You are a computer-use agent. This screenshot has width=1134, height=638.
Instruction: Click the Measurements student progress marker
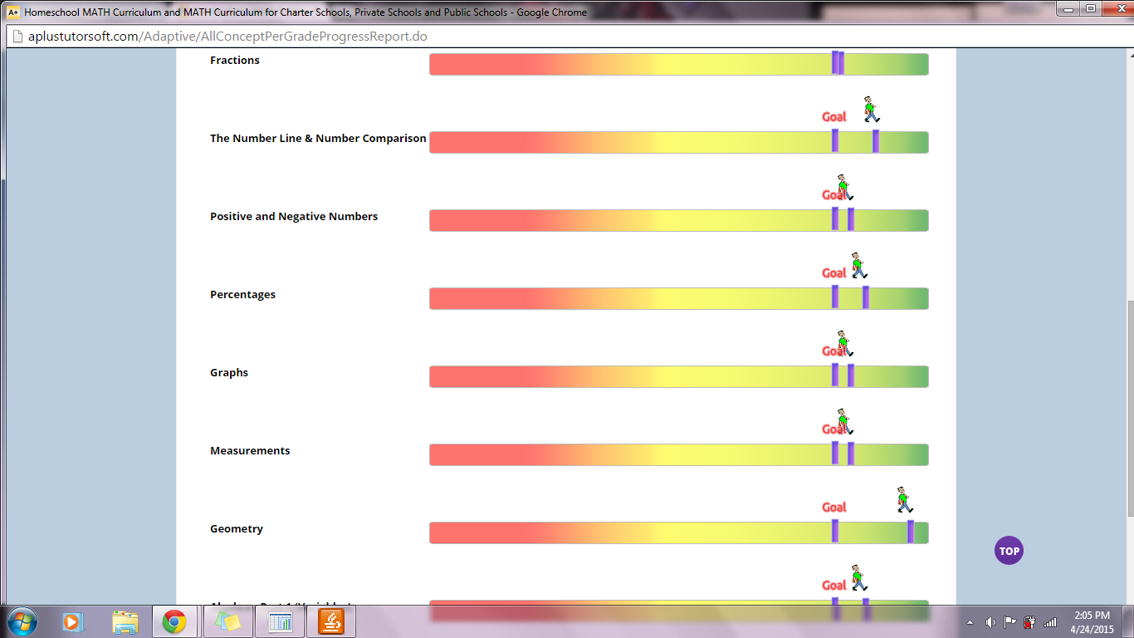[851, 454]
